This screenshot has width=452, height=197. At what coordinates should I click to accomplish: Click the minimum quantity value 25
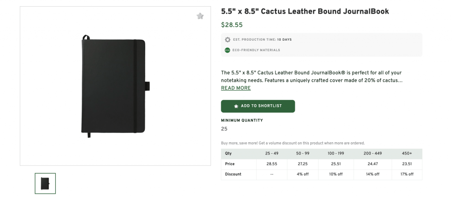point(224,129)
